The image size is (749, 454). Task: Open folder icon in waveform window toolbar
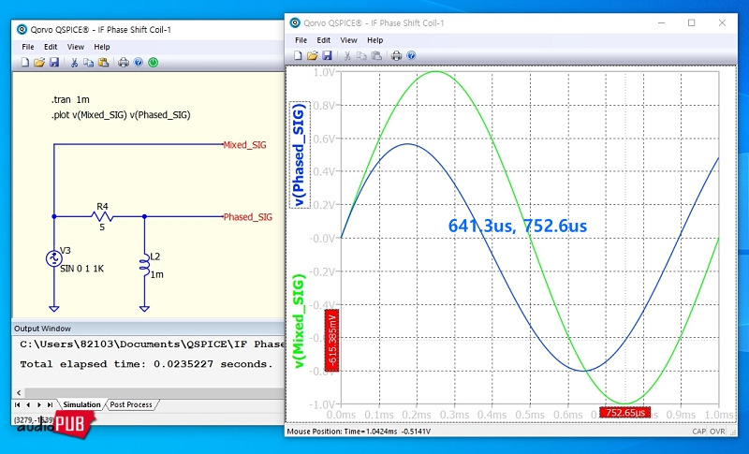point(312,56)
